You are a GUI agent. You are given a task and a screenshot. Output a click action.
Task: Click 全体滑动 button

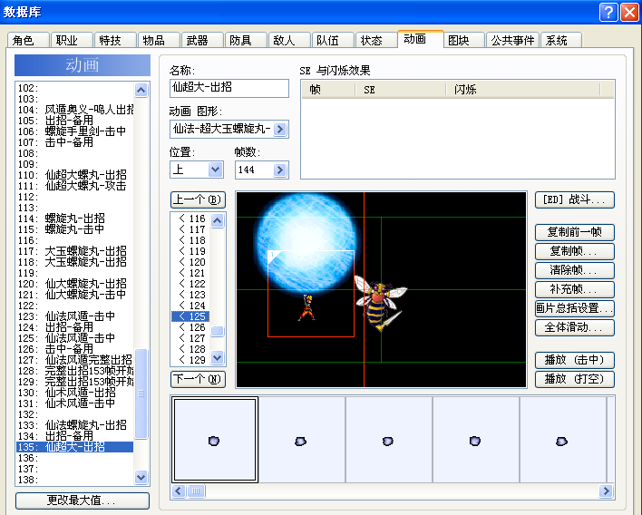pyautogui.click(x=574, y=327)
